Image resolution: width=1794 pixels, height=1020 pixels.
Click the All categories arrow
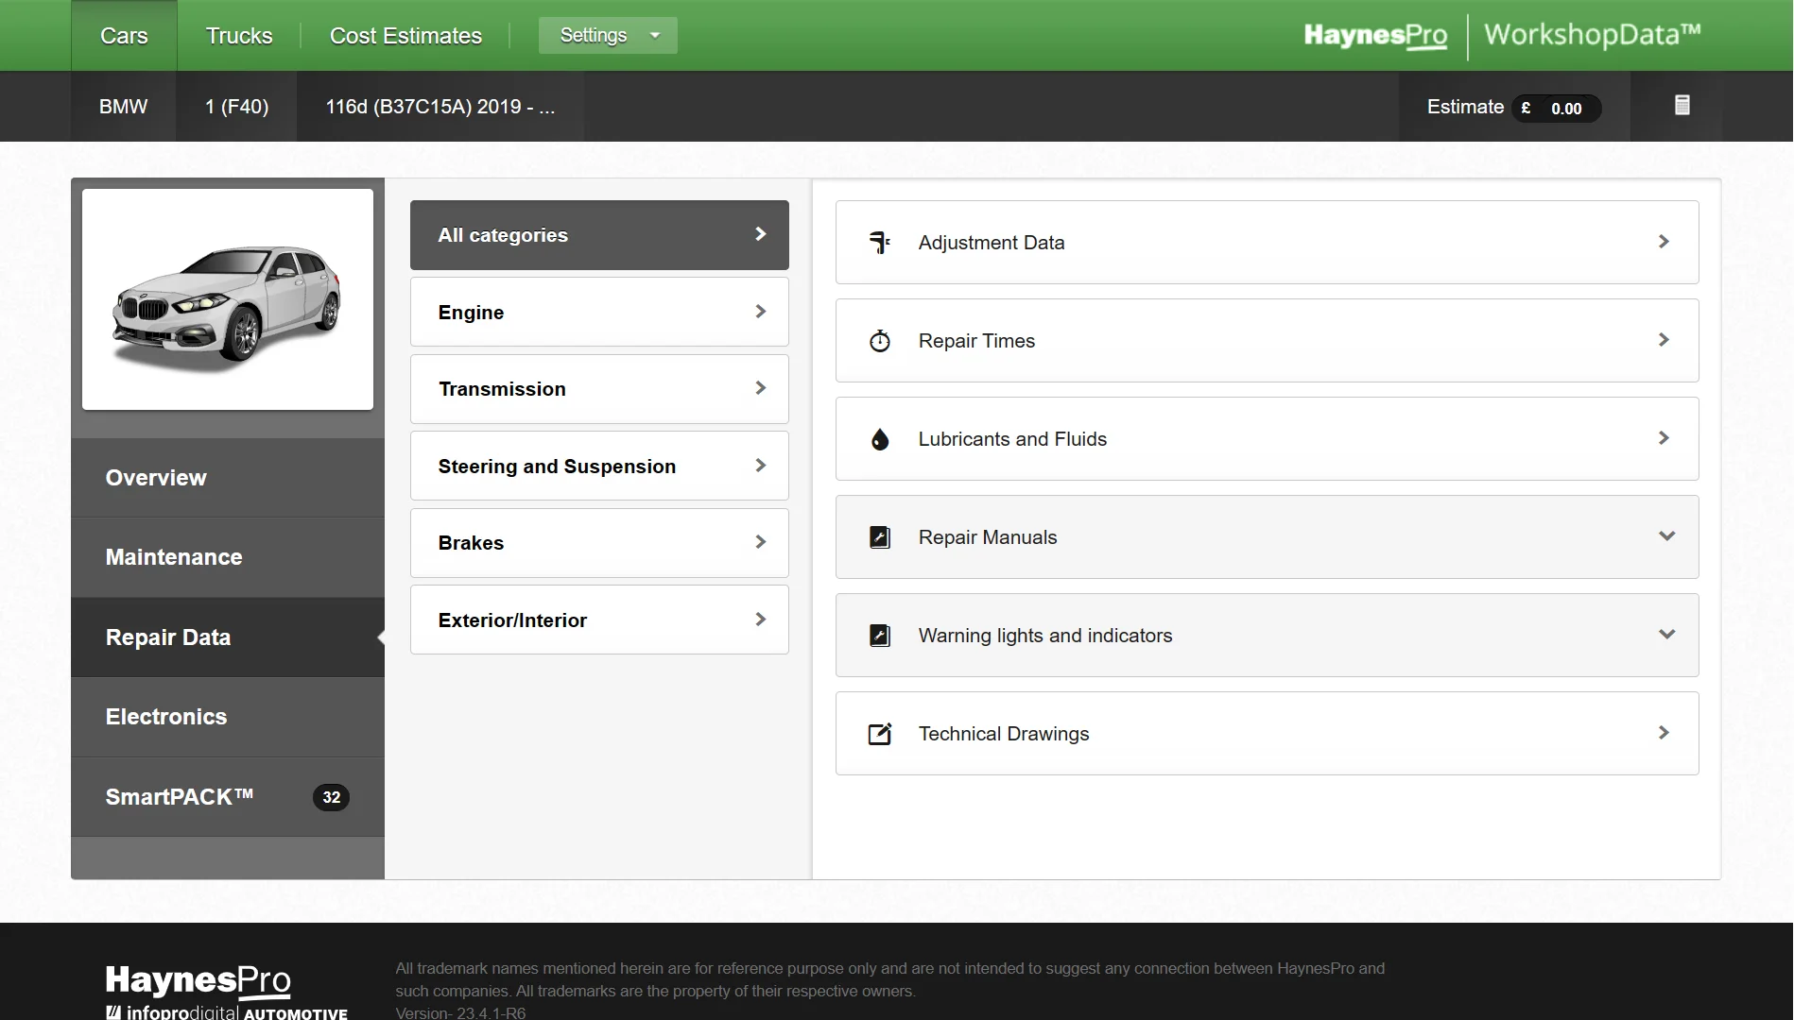(760, 234)
